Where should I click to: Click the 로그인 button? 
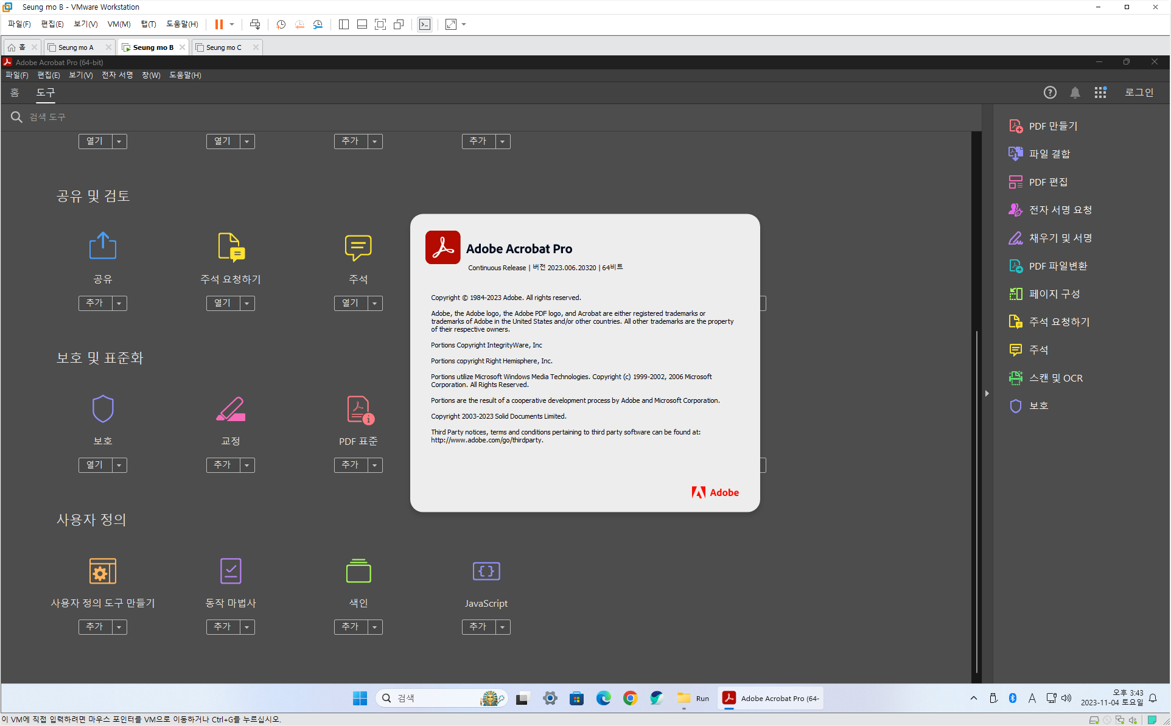click(x=1138, y=92)
